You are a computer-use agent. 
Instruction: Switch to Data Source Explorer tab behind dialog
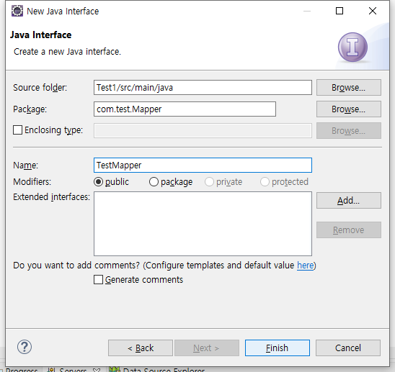156,370
